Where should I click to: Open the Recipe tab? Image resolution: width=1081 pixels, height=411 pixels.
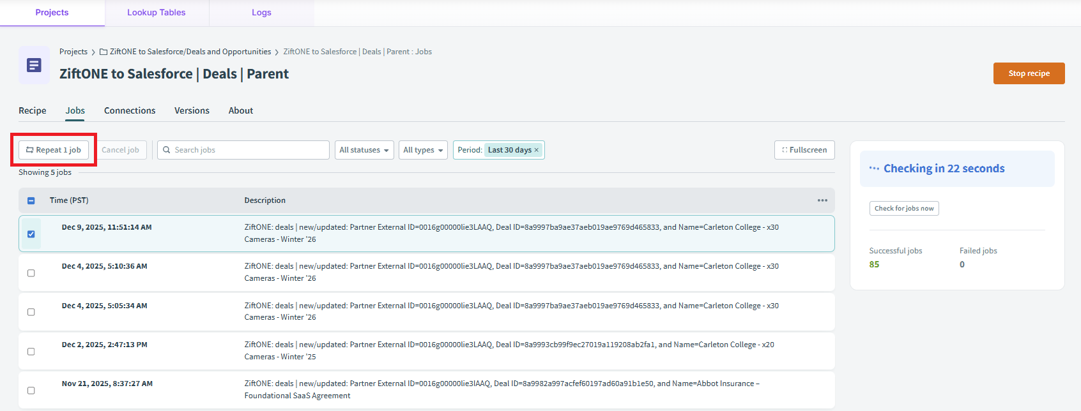33,110
